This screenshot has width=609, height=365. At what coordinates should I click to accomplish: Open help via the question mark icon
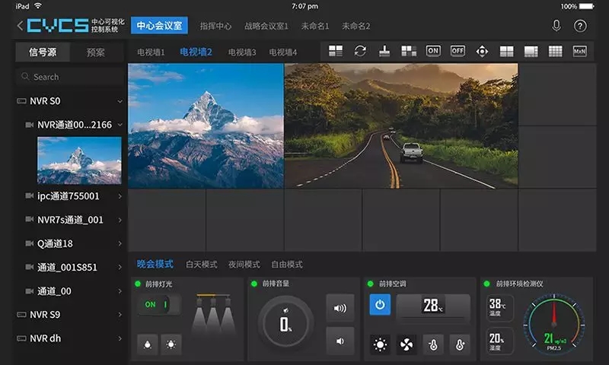[x=580, y=26]
